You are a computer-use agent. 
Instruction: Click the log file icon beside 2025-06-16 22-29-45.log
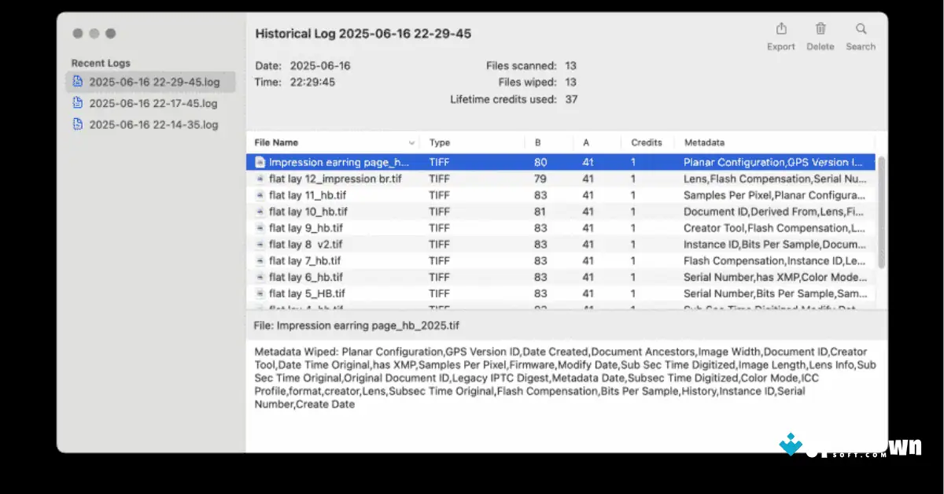77,81
